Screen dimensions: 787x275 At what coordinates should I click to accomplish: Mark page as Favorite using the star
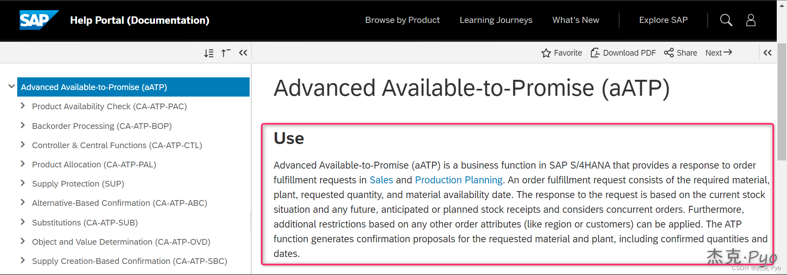point(561,52)
